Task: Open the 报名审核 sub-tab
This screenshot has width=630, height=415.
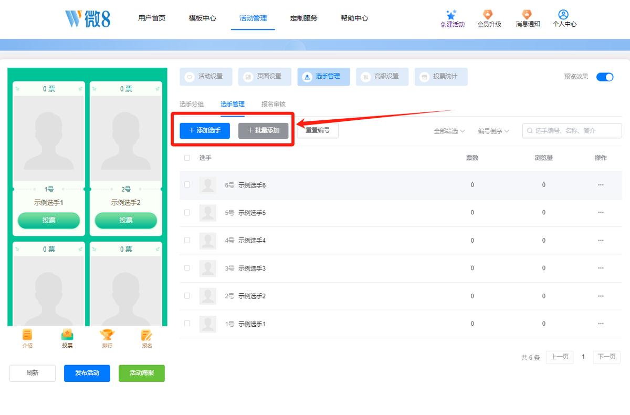Action: coord(274,105)
